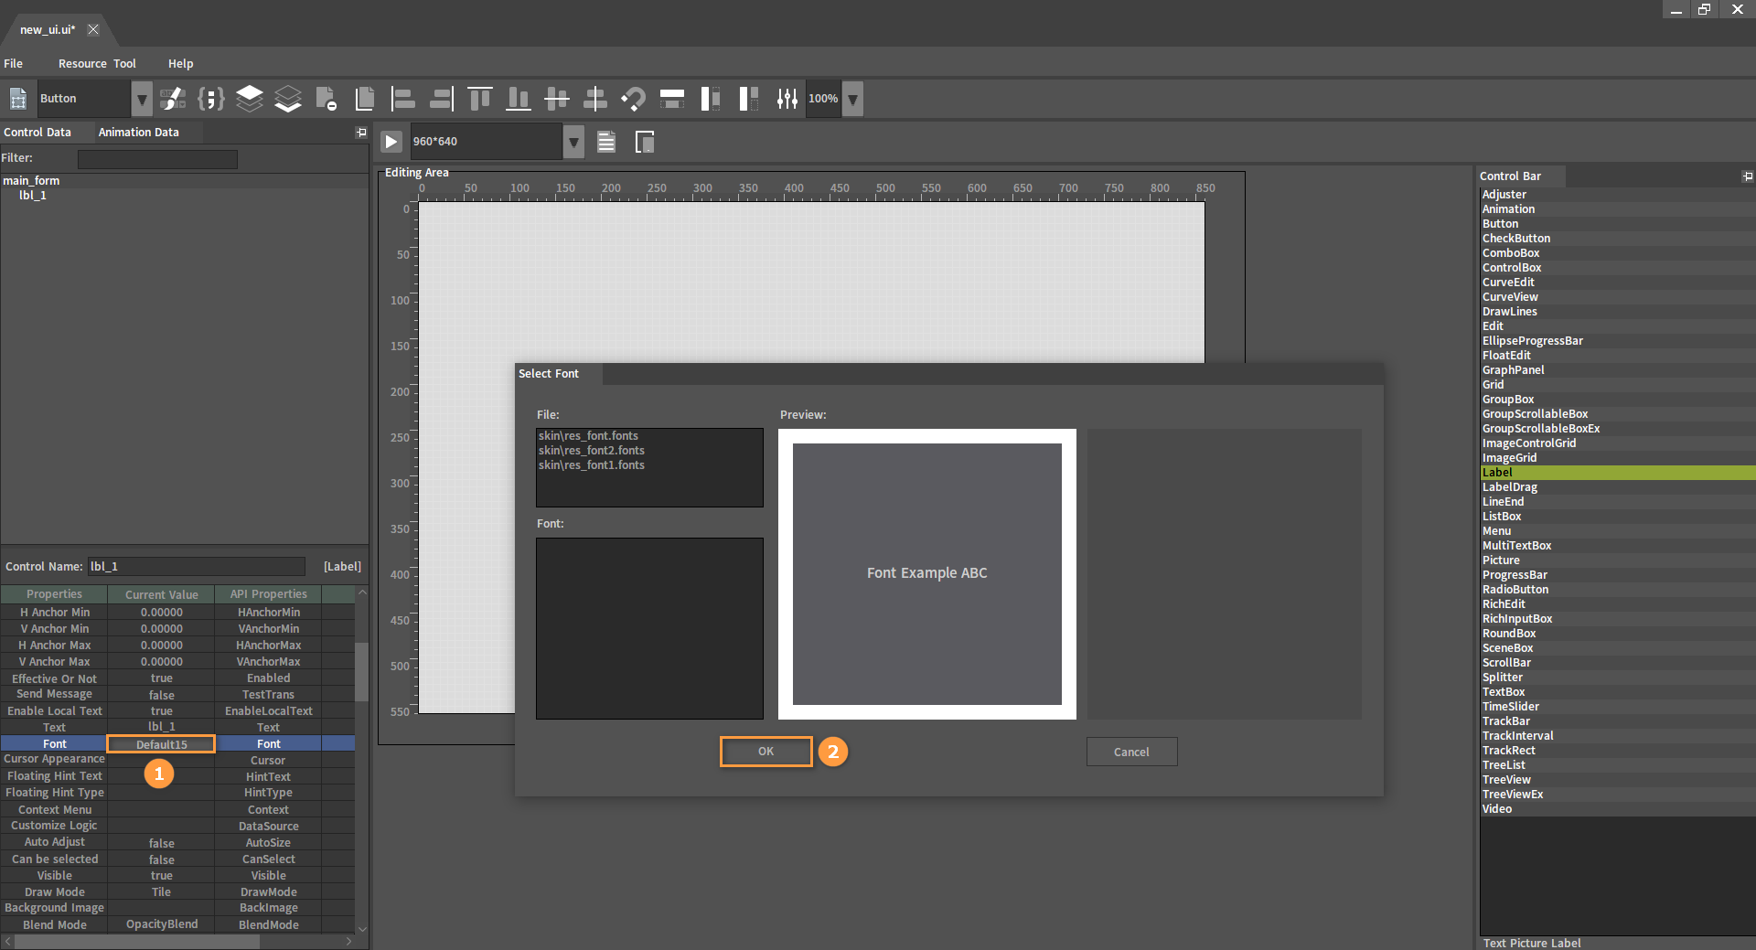This screenshot has width=1756, height=950.
Task: Toggle the magnet snapping tool
Action: (634, 99)
